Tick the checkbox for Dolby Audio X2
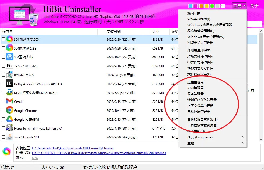264x170 pixels. coord(3,84)
